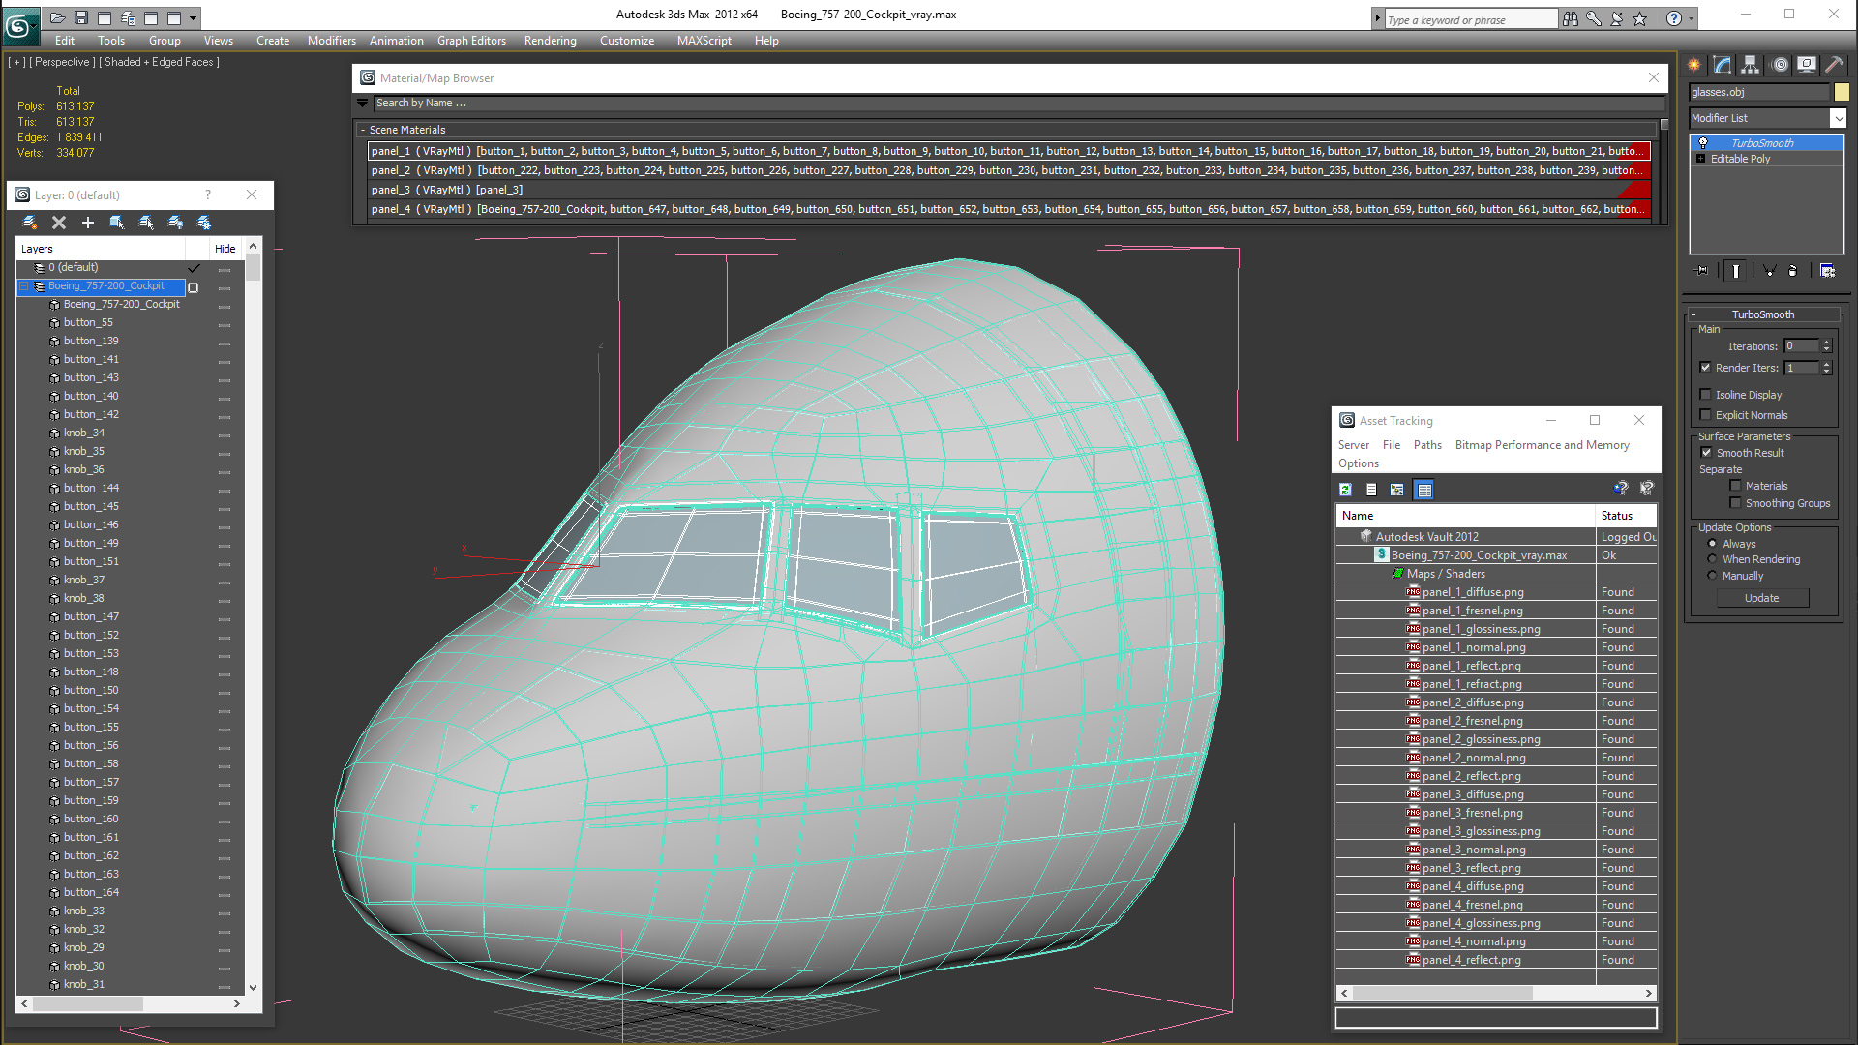Open the Hierarchy command panel tab
1858x1045 pixels.
tap(1751, 65)
